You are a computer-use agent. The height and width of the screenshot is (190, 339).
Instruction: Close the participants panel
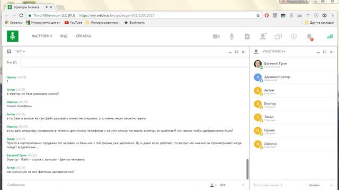coord(331,52)
